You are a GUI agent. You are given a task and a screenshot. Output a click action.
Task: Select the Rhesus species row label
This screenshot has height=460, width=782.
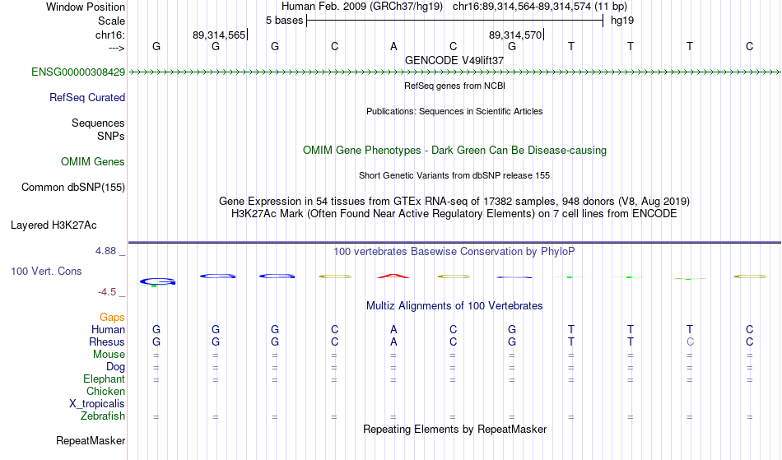[107, 342]
